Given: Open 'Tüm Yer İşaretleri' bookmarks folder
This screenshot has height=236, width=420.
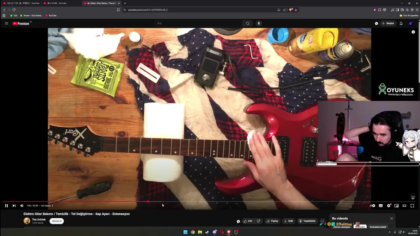Looking at the screenshot, I should [x=409, y=15].
